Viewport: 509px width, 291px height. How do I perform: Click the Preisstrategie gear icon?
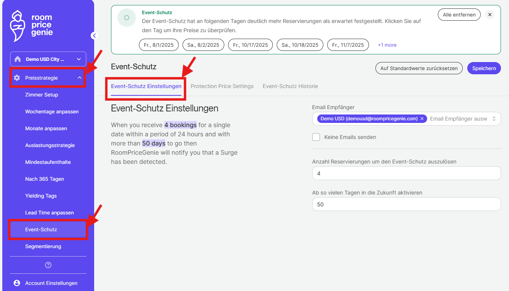pyautogui.click(x=17, y=78)
